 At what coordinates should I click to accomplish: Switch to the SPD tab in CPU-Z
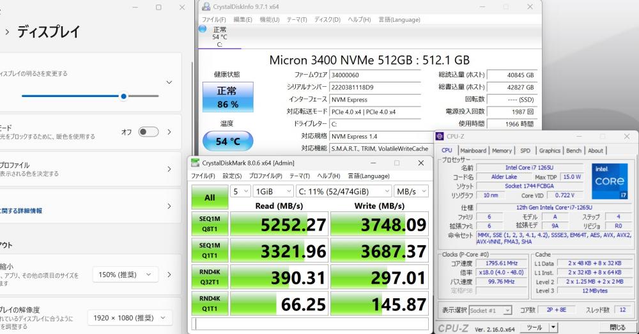[x=525, y=150]
